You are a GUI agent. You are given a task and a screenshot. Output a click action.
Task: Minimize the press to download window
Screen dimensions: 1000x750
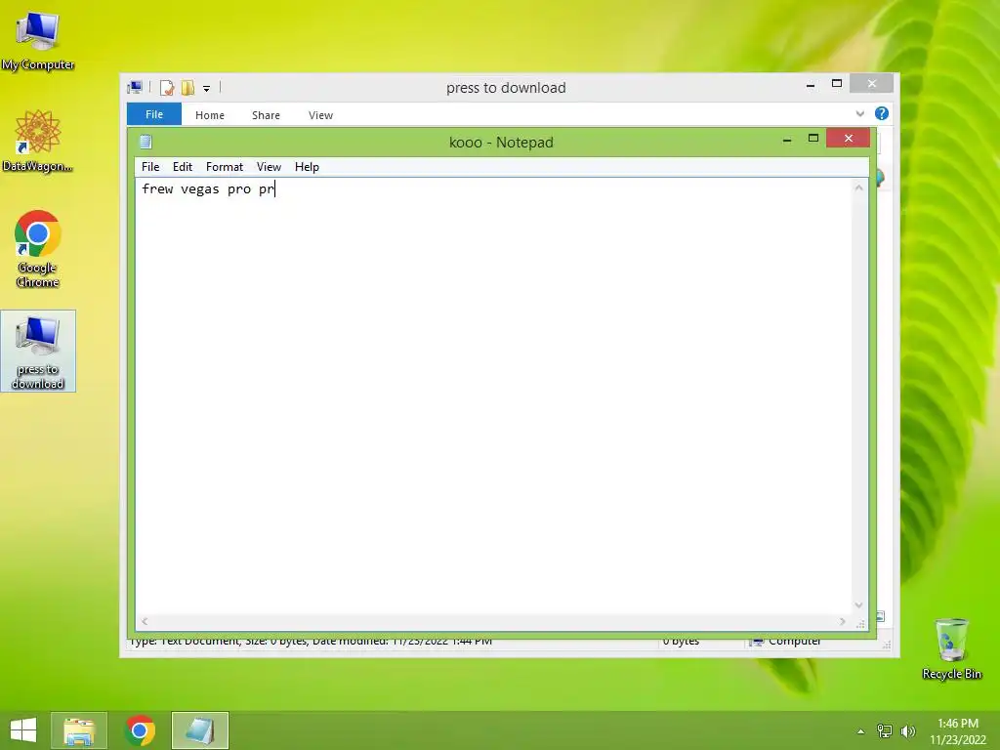point(811,84)
